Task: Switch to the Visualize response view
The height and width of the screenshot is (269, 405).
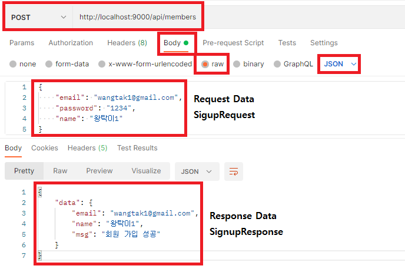Action: 146,171
